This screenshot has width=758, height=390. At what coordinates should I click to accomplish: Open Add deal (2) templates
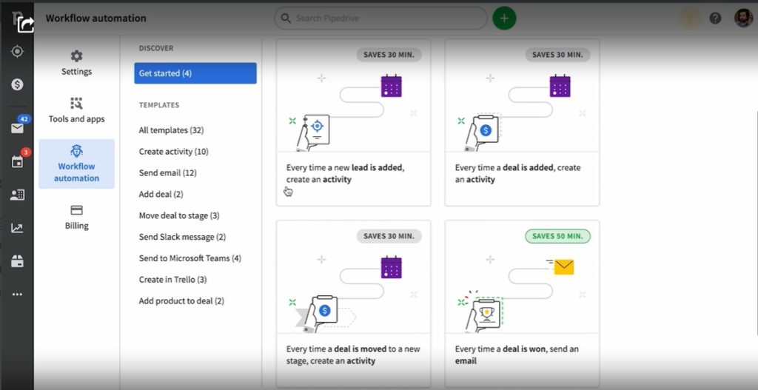click(x=161, y=194)
